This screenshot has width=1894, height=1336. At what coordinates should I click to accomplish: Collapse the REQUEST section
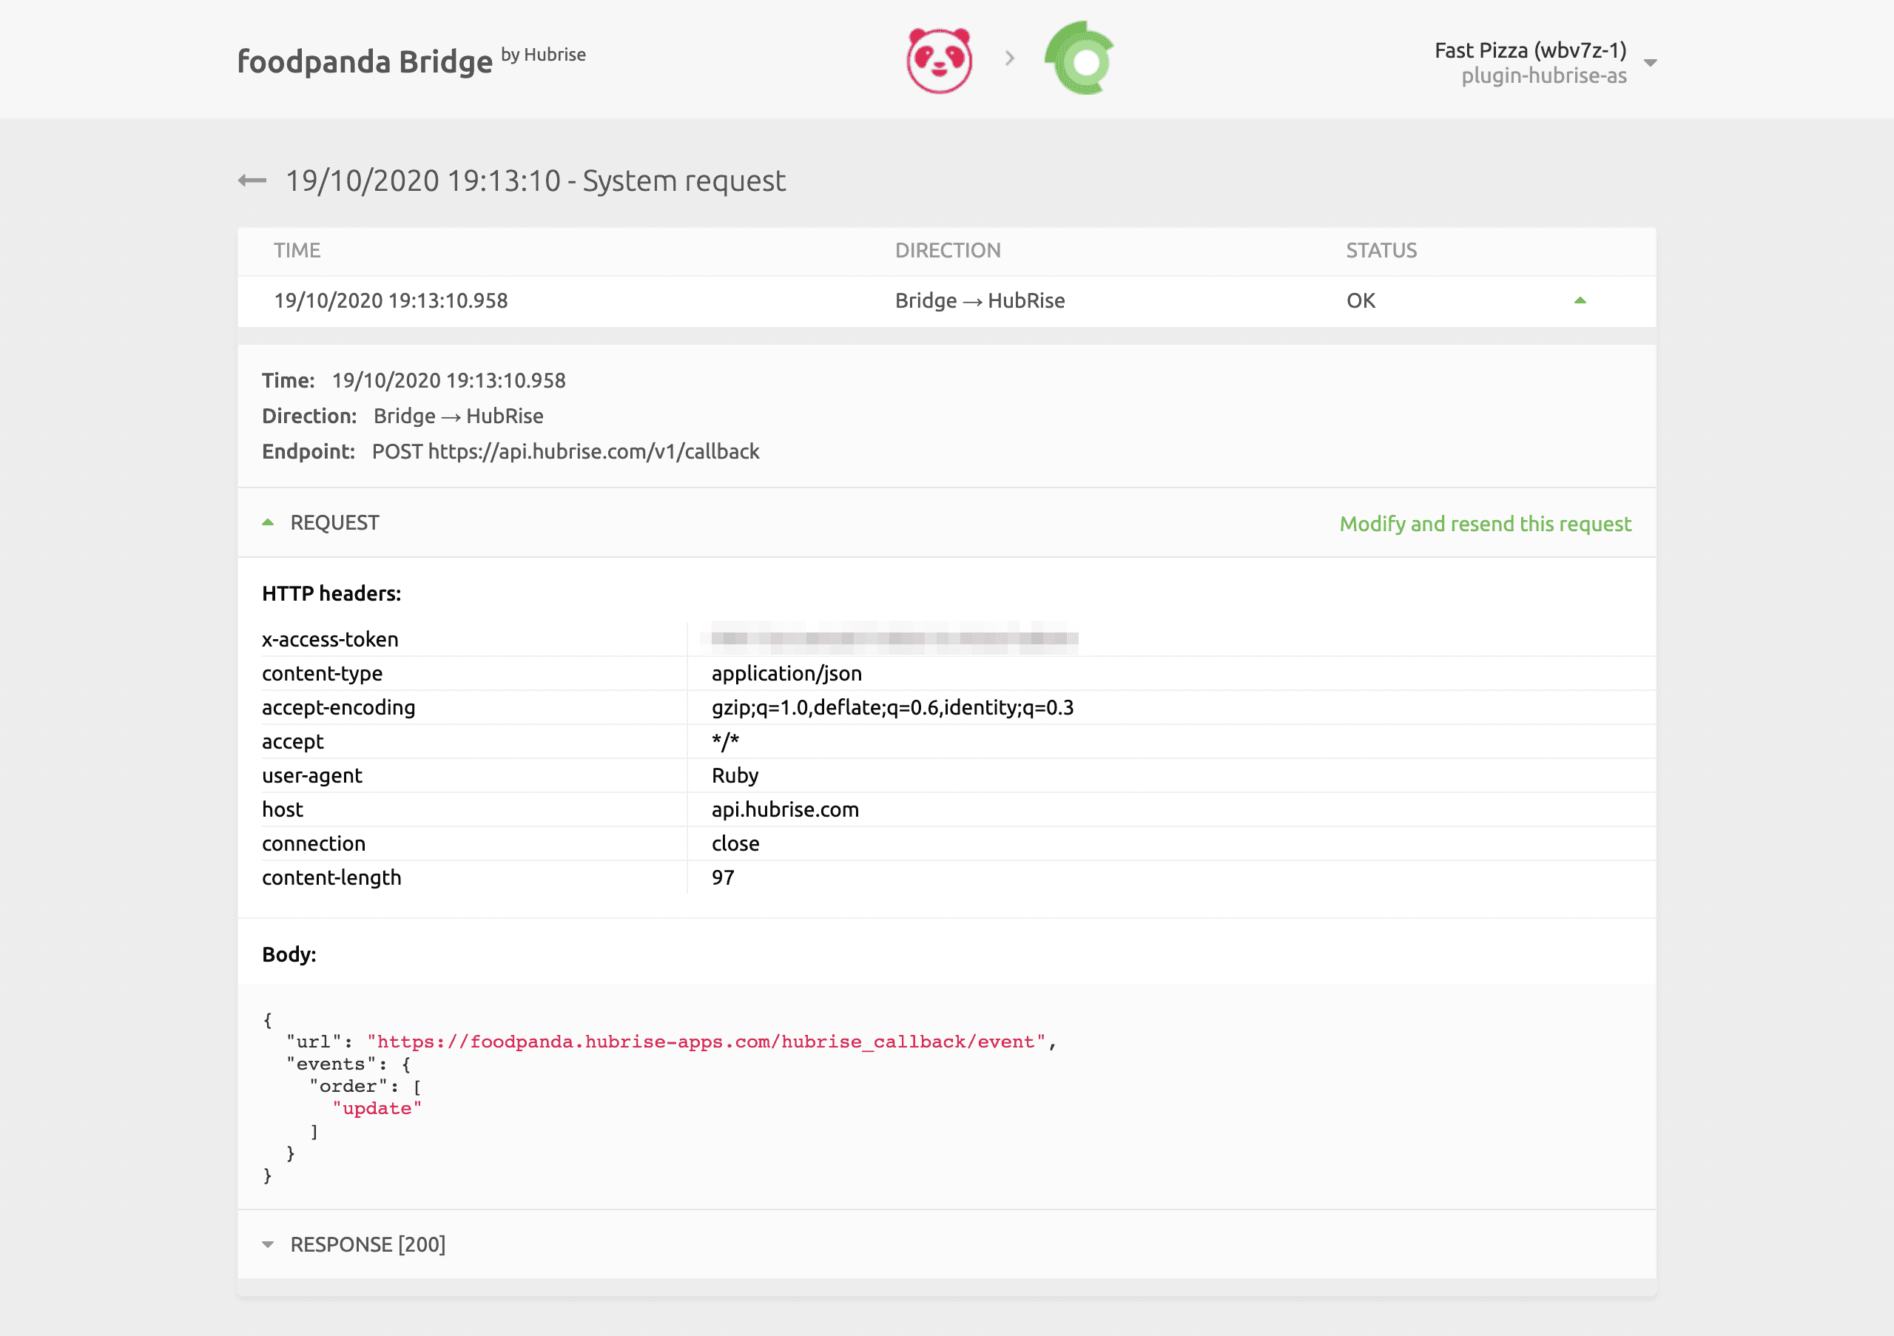[267, 523]
